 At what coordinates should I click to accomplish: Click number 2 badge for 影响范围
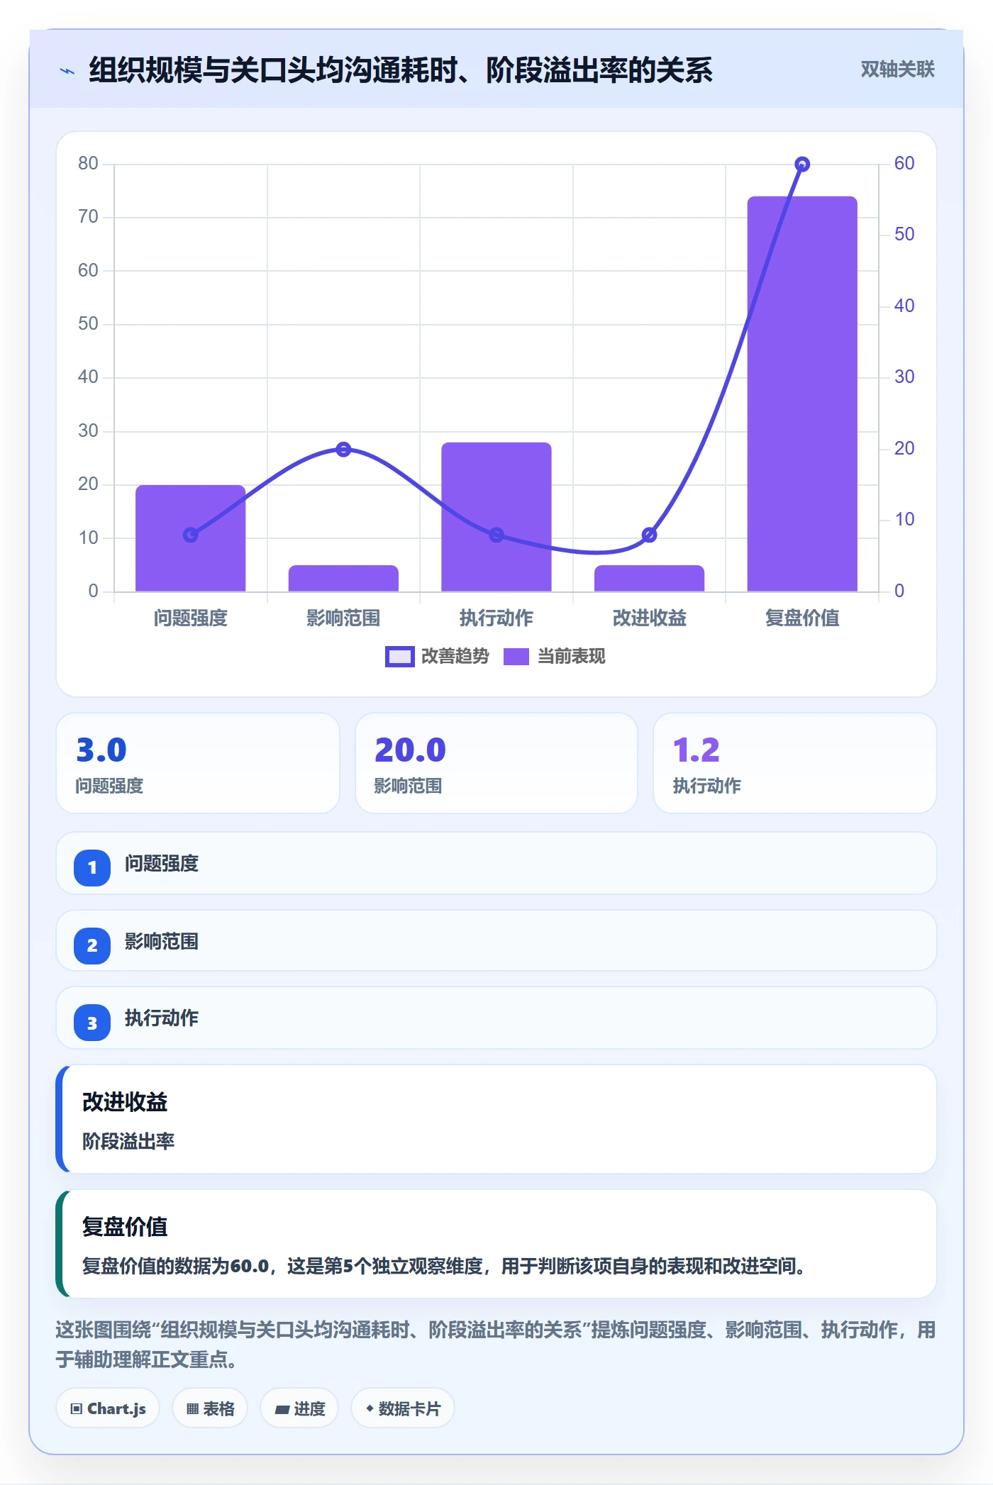tap(92, 945)
